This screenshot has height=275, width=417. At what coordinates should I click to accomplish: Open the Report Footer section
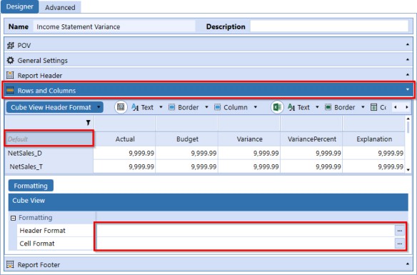[x=208, y=264]
